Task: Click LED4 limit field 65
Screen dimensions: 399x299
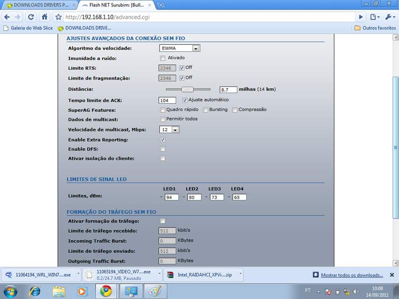Action: click(x=239, y=197)
